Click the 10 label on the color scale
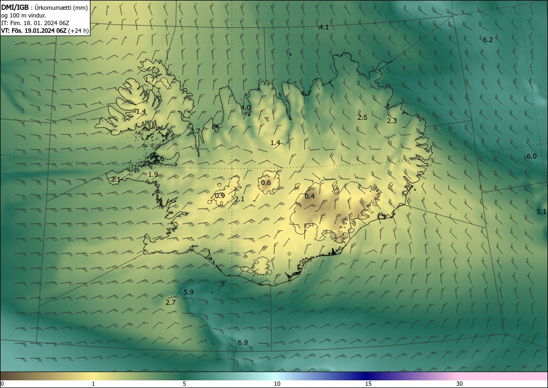 tap(277, 384)
